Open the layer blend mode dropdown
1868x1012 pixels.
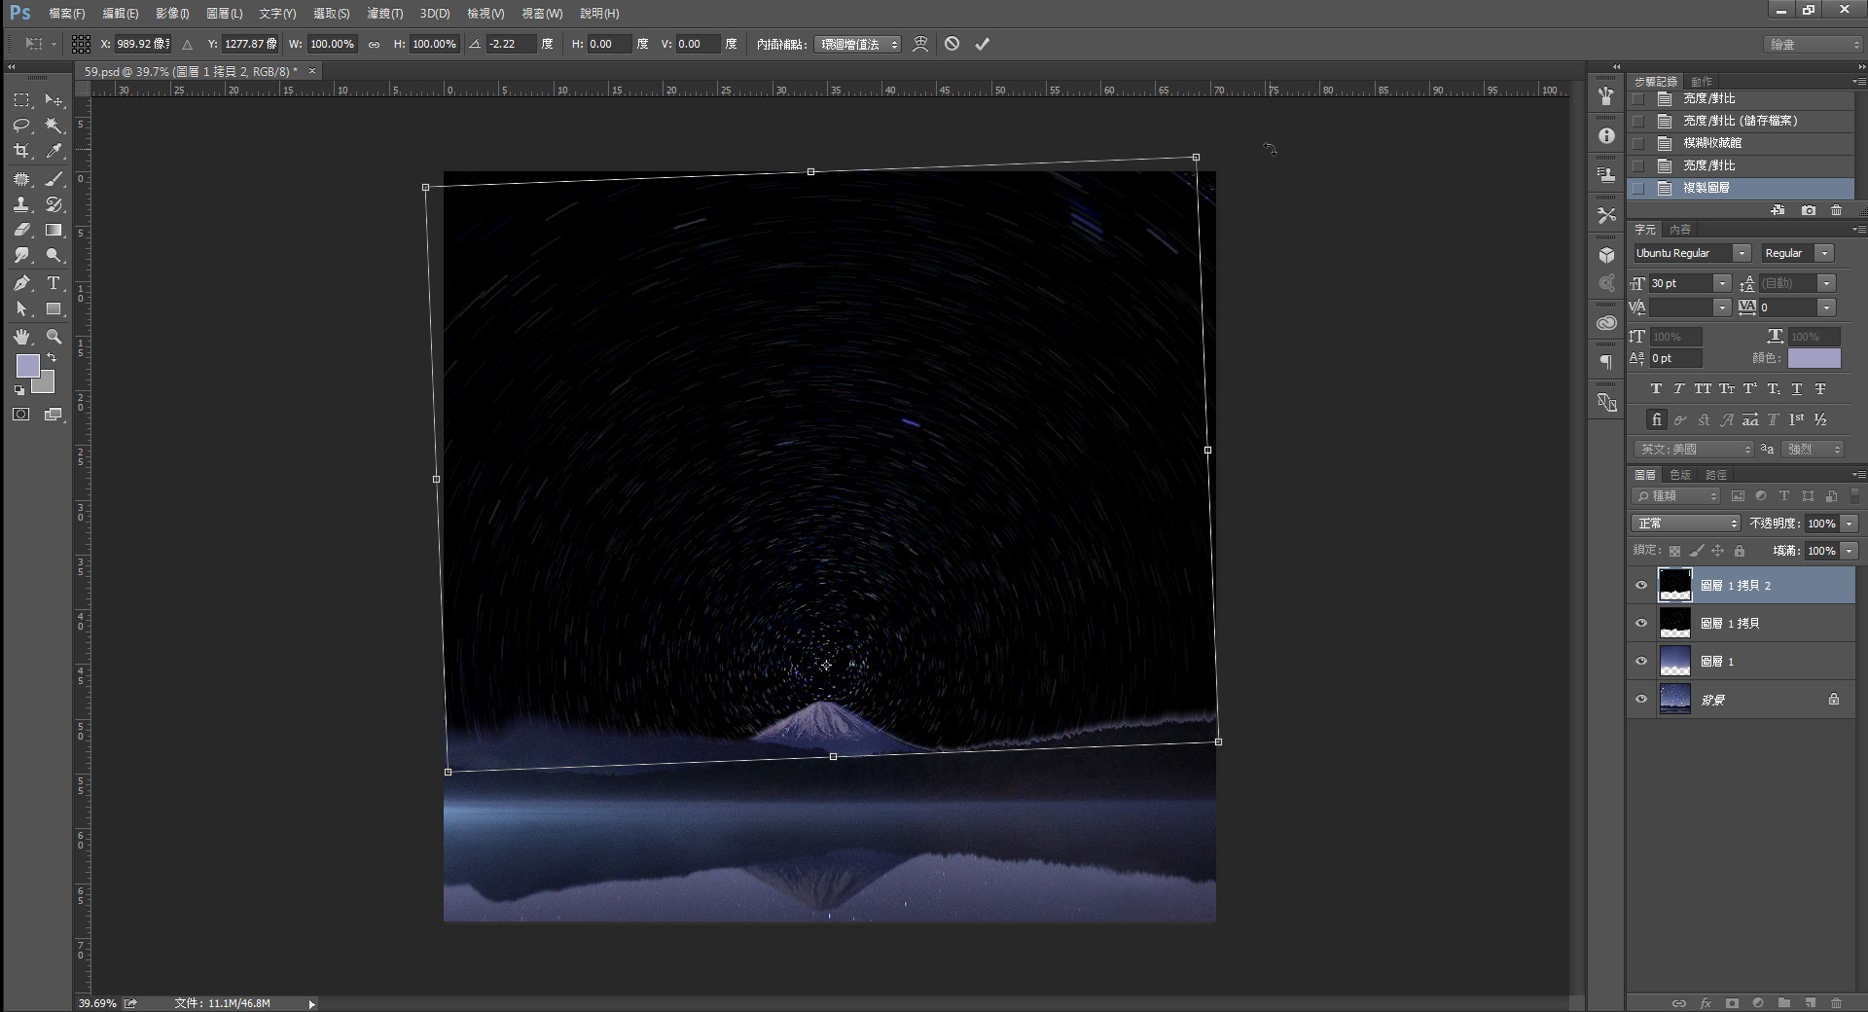[1685, 524]
